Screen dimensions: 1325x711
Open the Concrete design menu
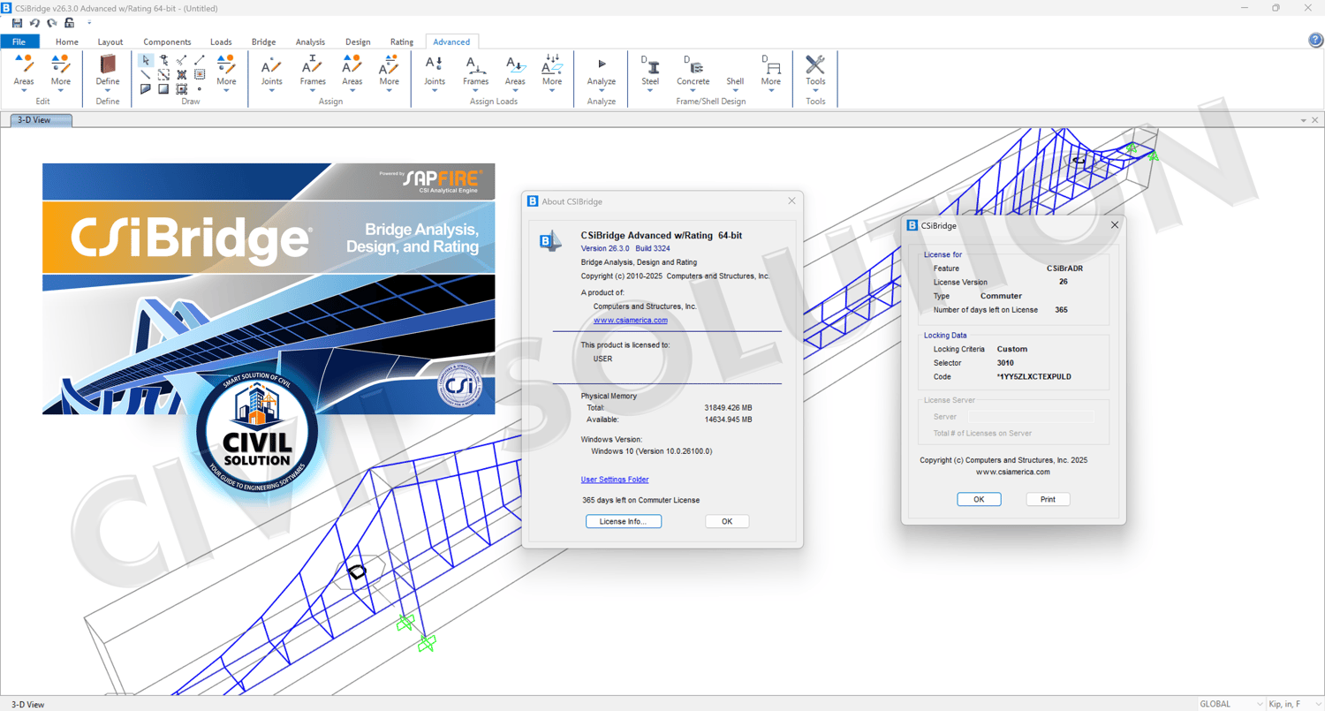693,72
